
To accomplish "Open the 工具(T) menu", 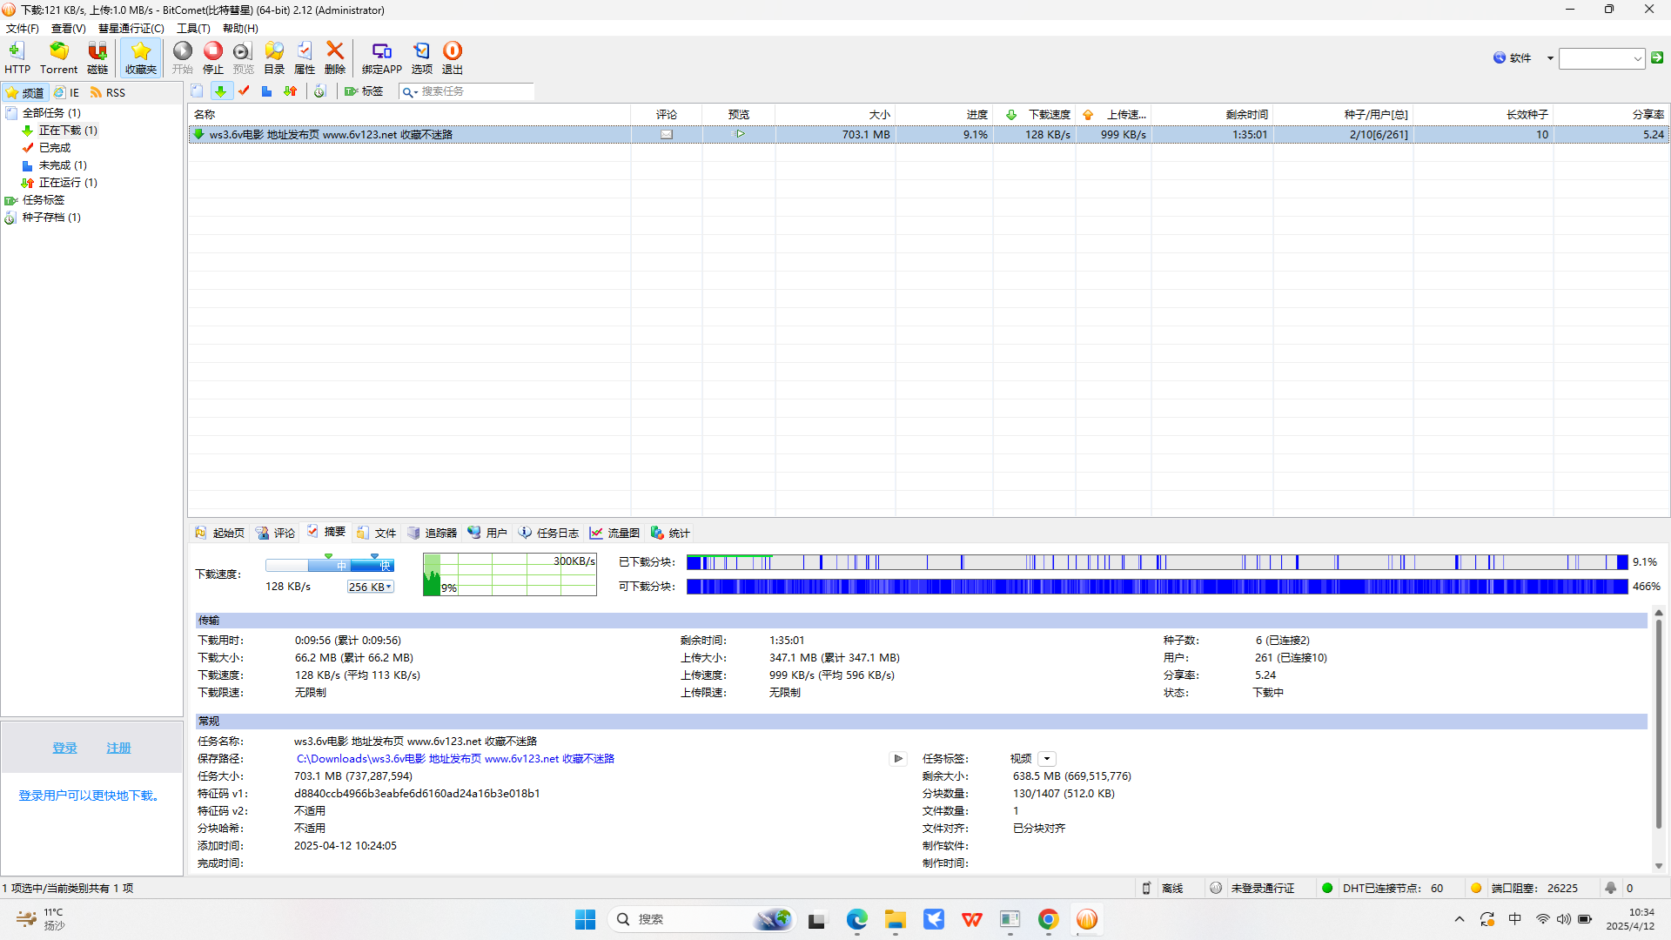I will point(193,29).
